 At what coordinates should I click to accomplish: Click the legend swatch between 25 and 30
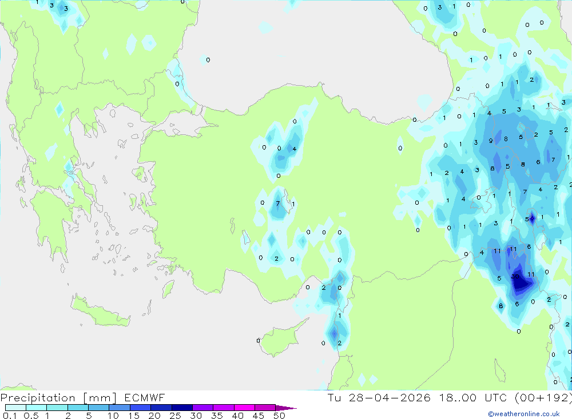click(x=182, y=408)
